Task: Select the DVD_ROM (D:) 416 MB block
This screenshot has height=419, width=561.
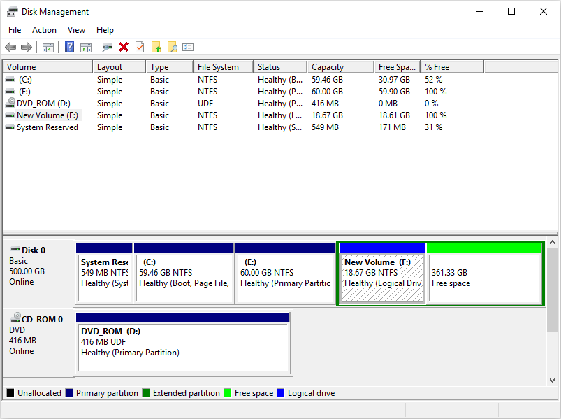Action: [183, 343]
